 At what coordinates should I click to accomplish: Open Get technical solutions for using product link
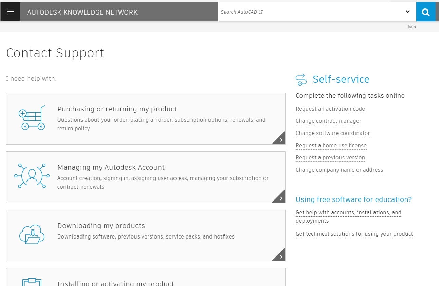click(354, 234)
